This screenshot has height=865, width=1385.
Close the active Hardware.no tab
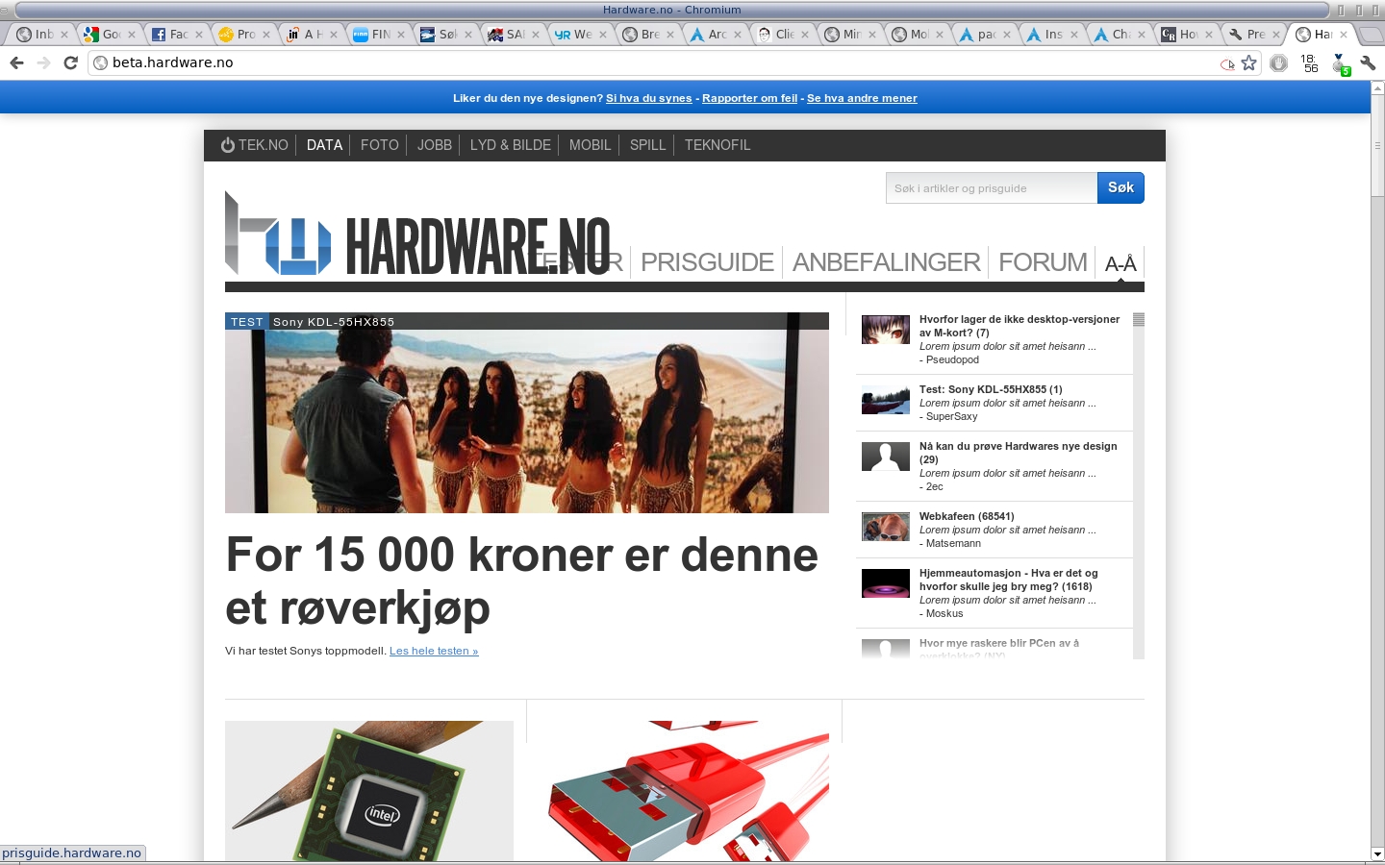click(x=1344, y=35)
